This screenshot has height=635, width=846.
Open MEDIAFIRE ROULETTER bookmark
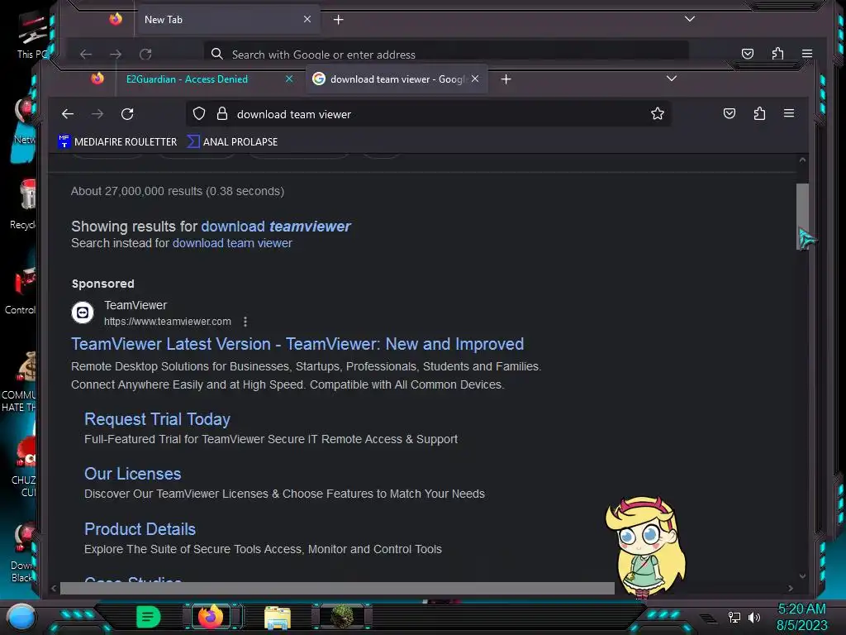coord(117,142)
